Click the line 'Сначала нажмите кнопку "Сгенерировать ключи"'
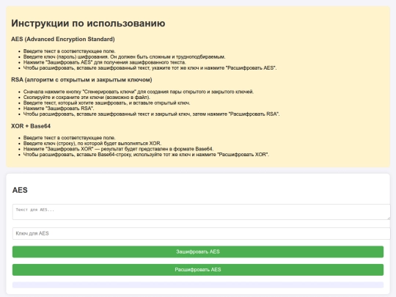 click(x=139, y=92)
